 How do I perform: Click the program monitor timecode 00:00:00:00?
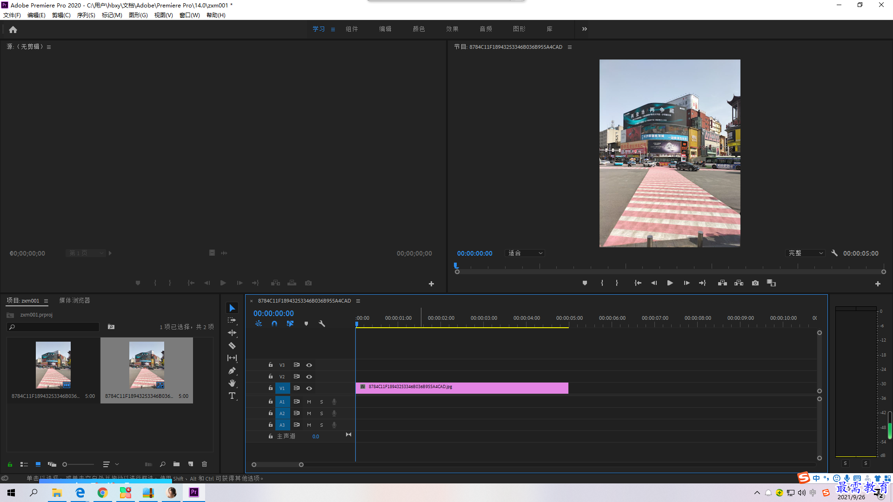[x=474, y=253]
